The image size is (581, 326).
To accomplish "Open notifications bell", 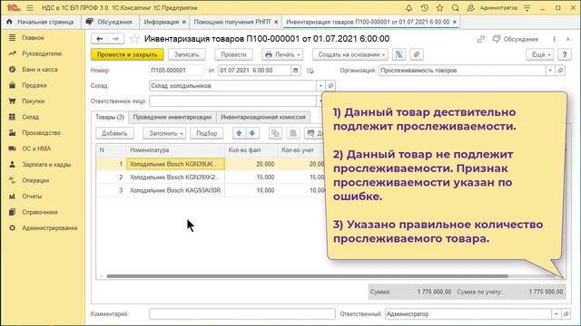I will click(x=409, y=8).
